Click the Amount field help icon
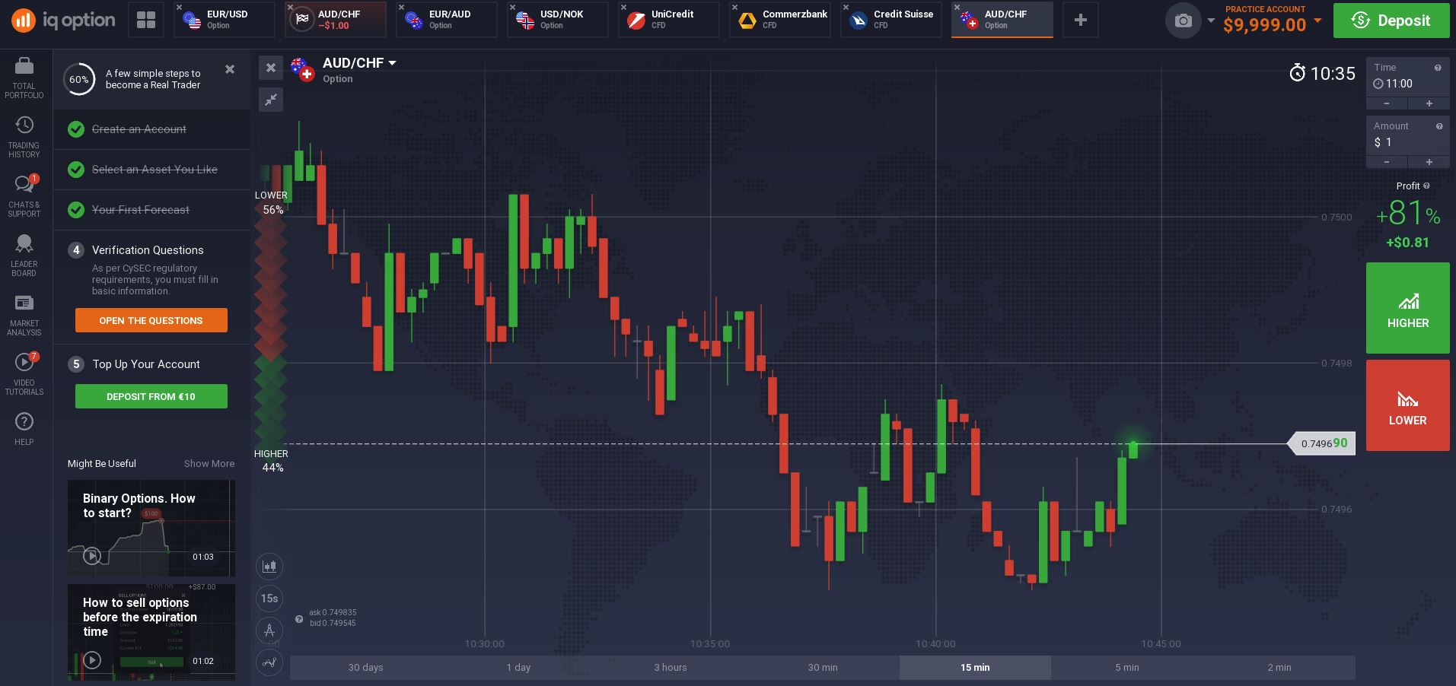This screenshot has height=686, width=1456. 1439,126
